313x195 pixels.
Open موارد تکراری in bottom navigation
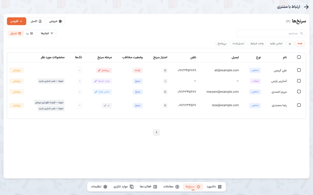click(x=123, y=187)
